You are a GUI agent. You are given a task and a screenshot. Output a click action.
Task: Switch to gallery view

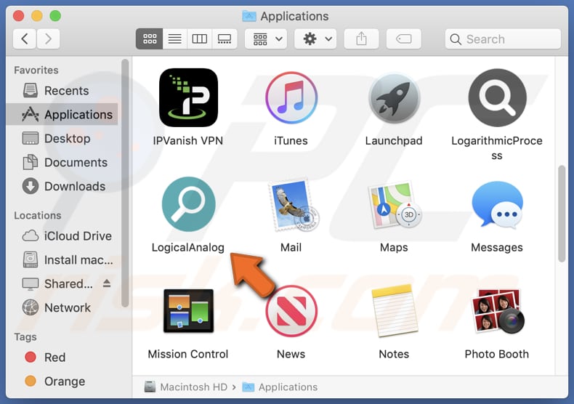[x=225, y=39]
